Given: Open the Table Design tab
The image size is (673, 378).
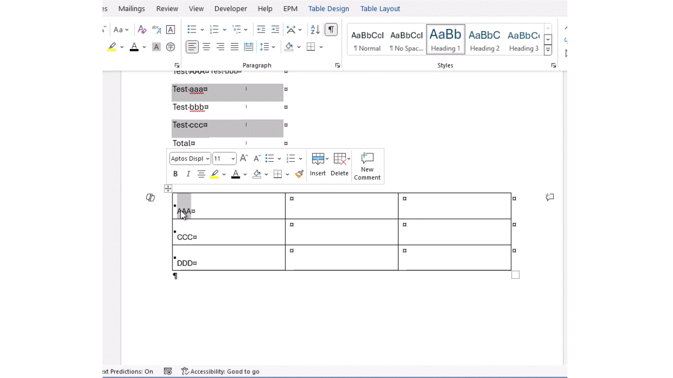Looking at the screenshot, I should tap(329, 8).
